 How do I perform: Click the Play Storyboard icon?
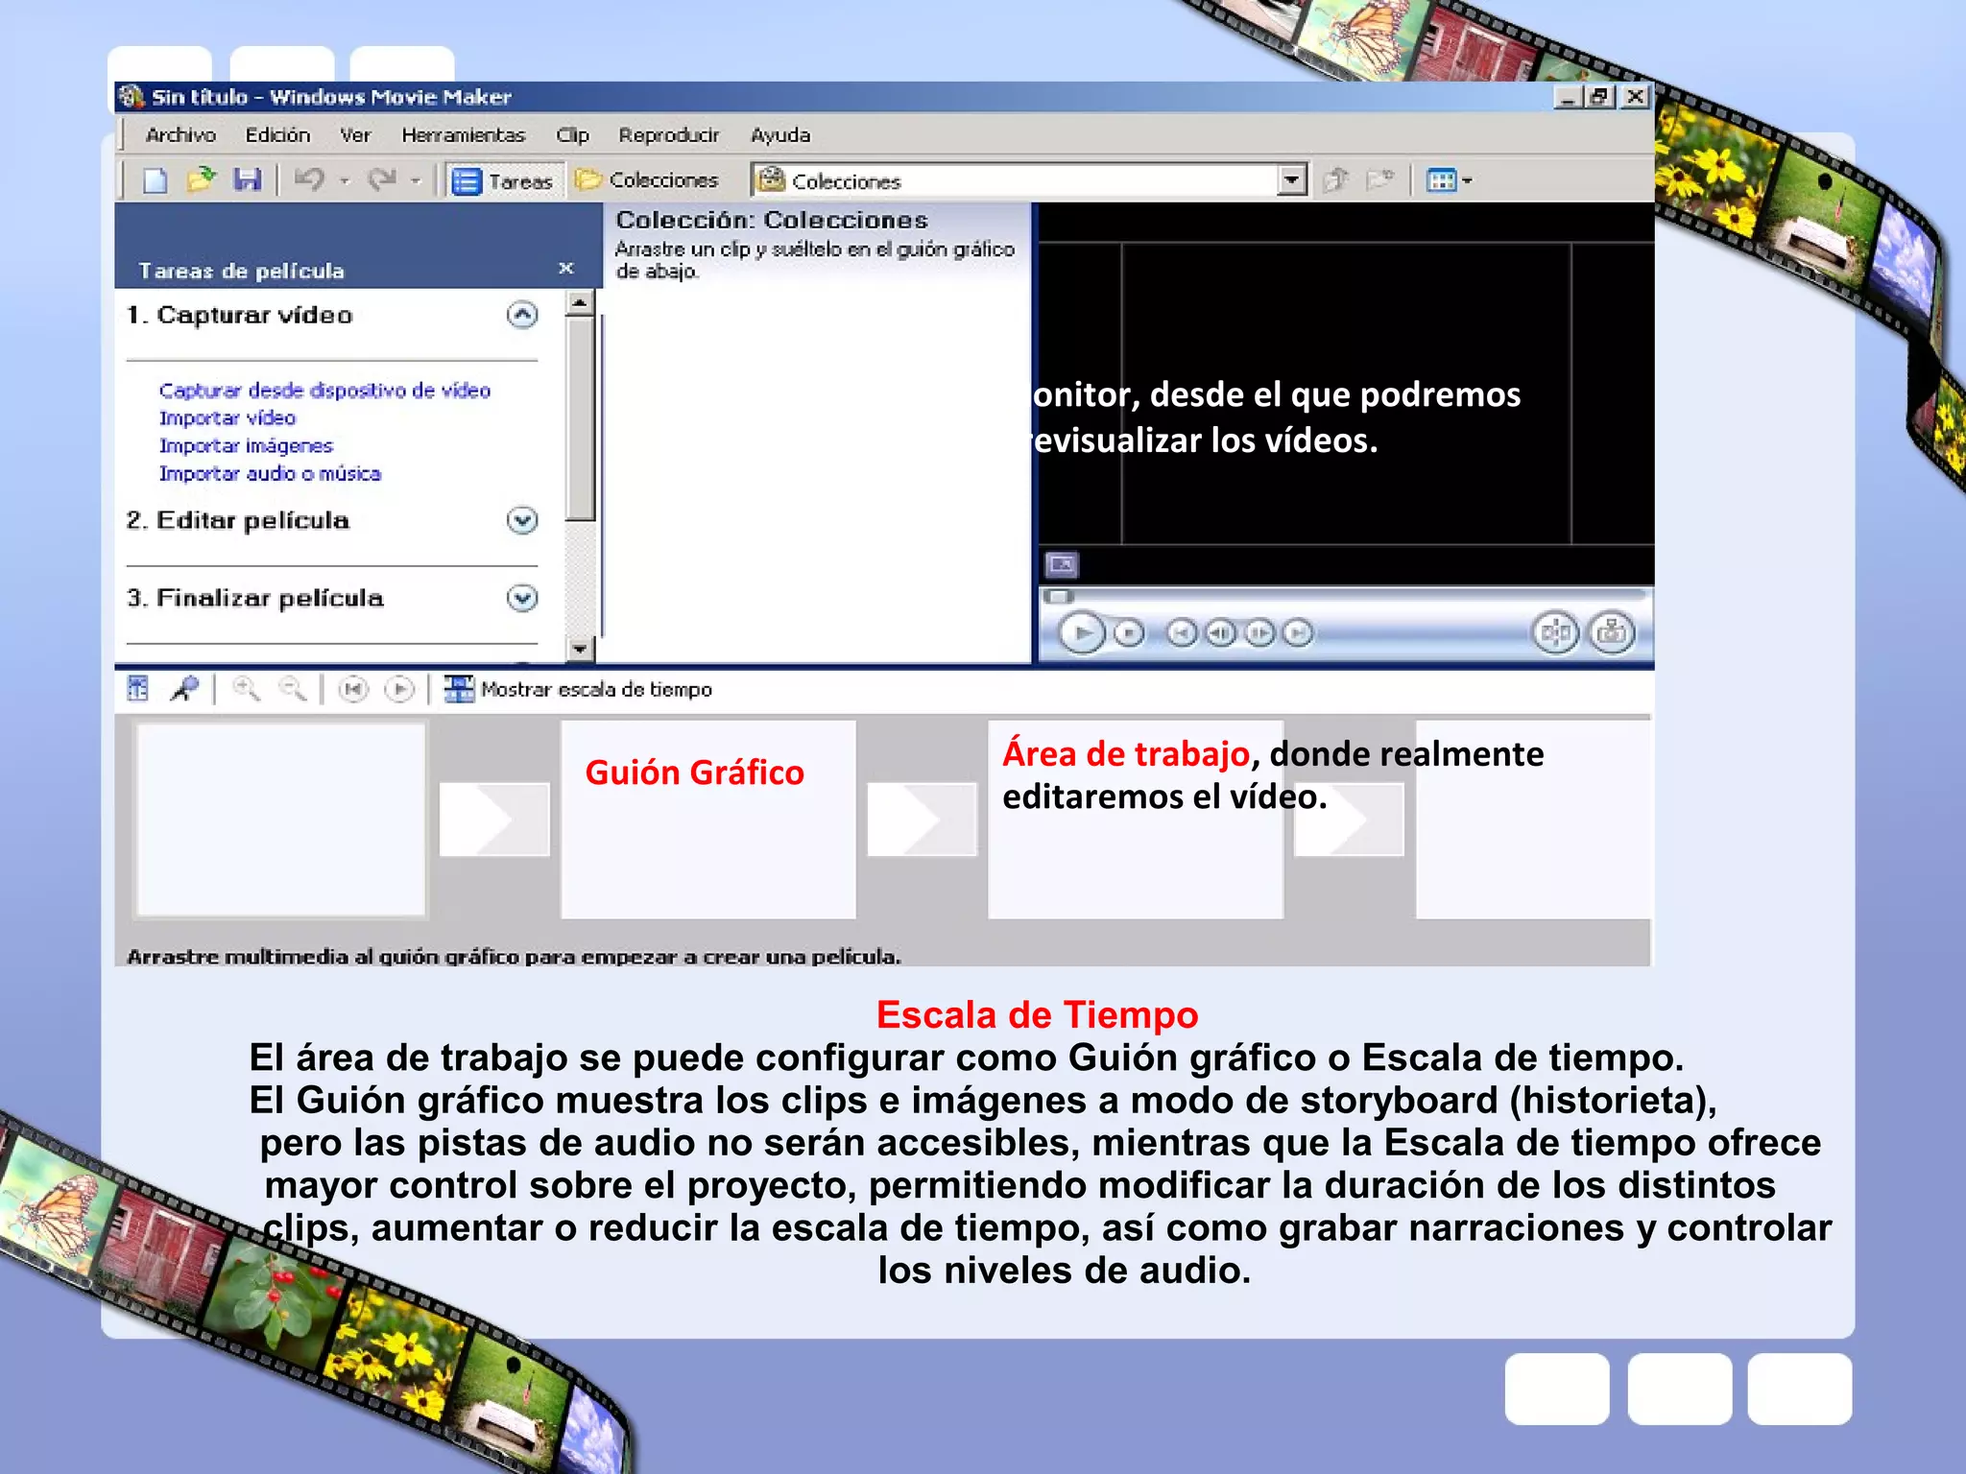(399, 689)
